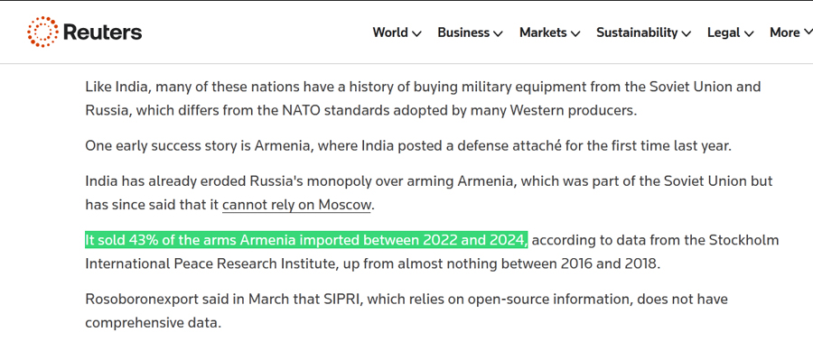Click the green highlighted 43% sentence

[x=306, y=241]
